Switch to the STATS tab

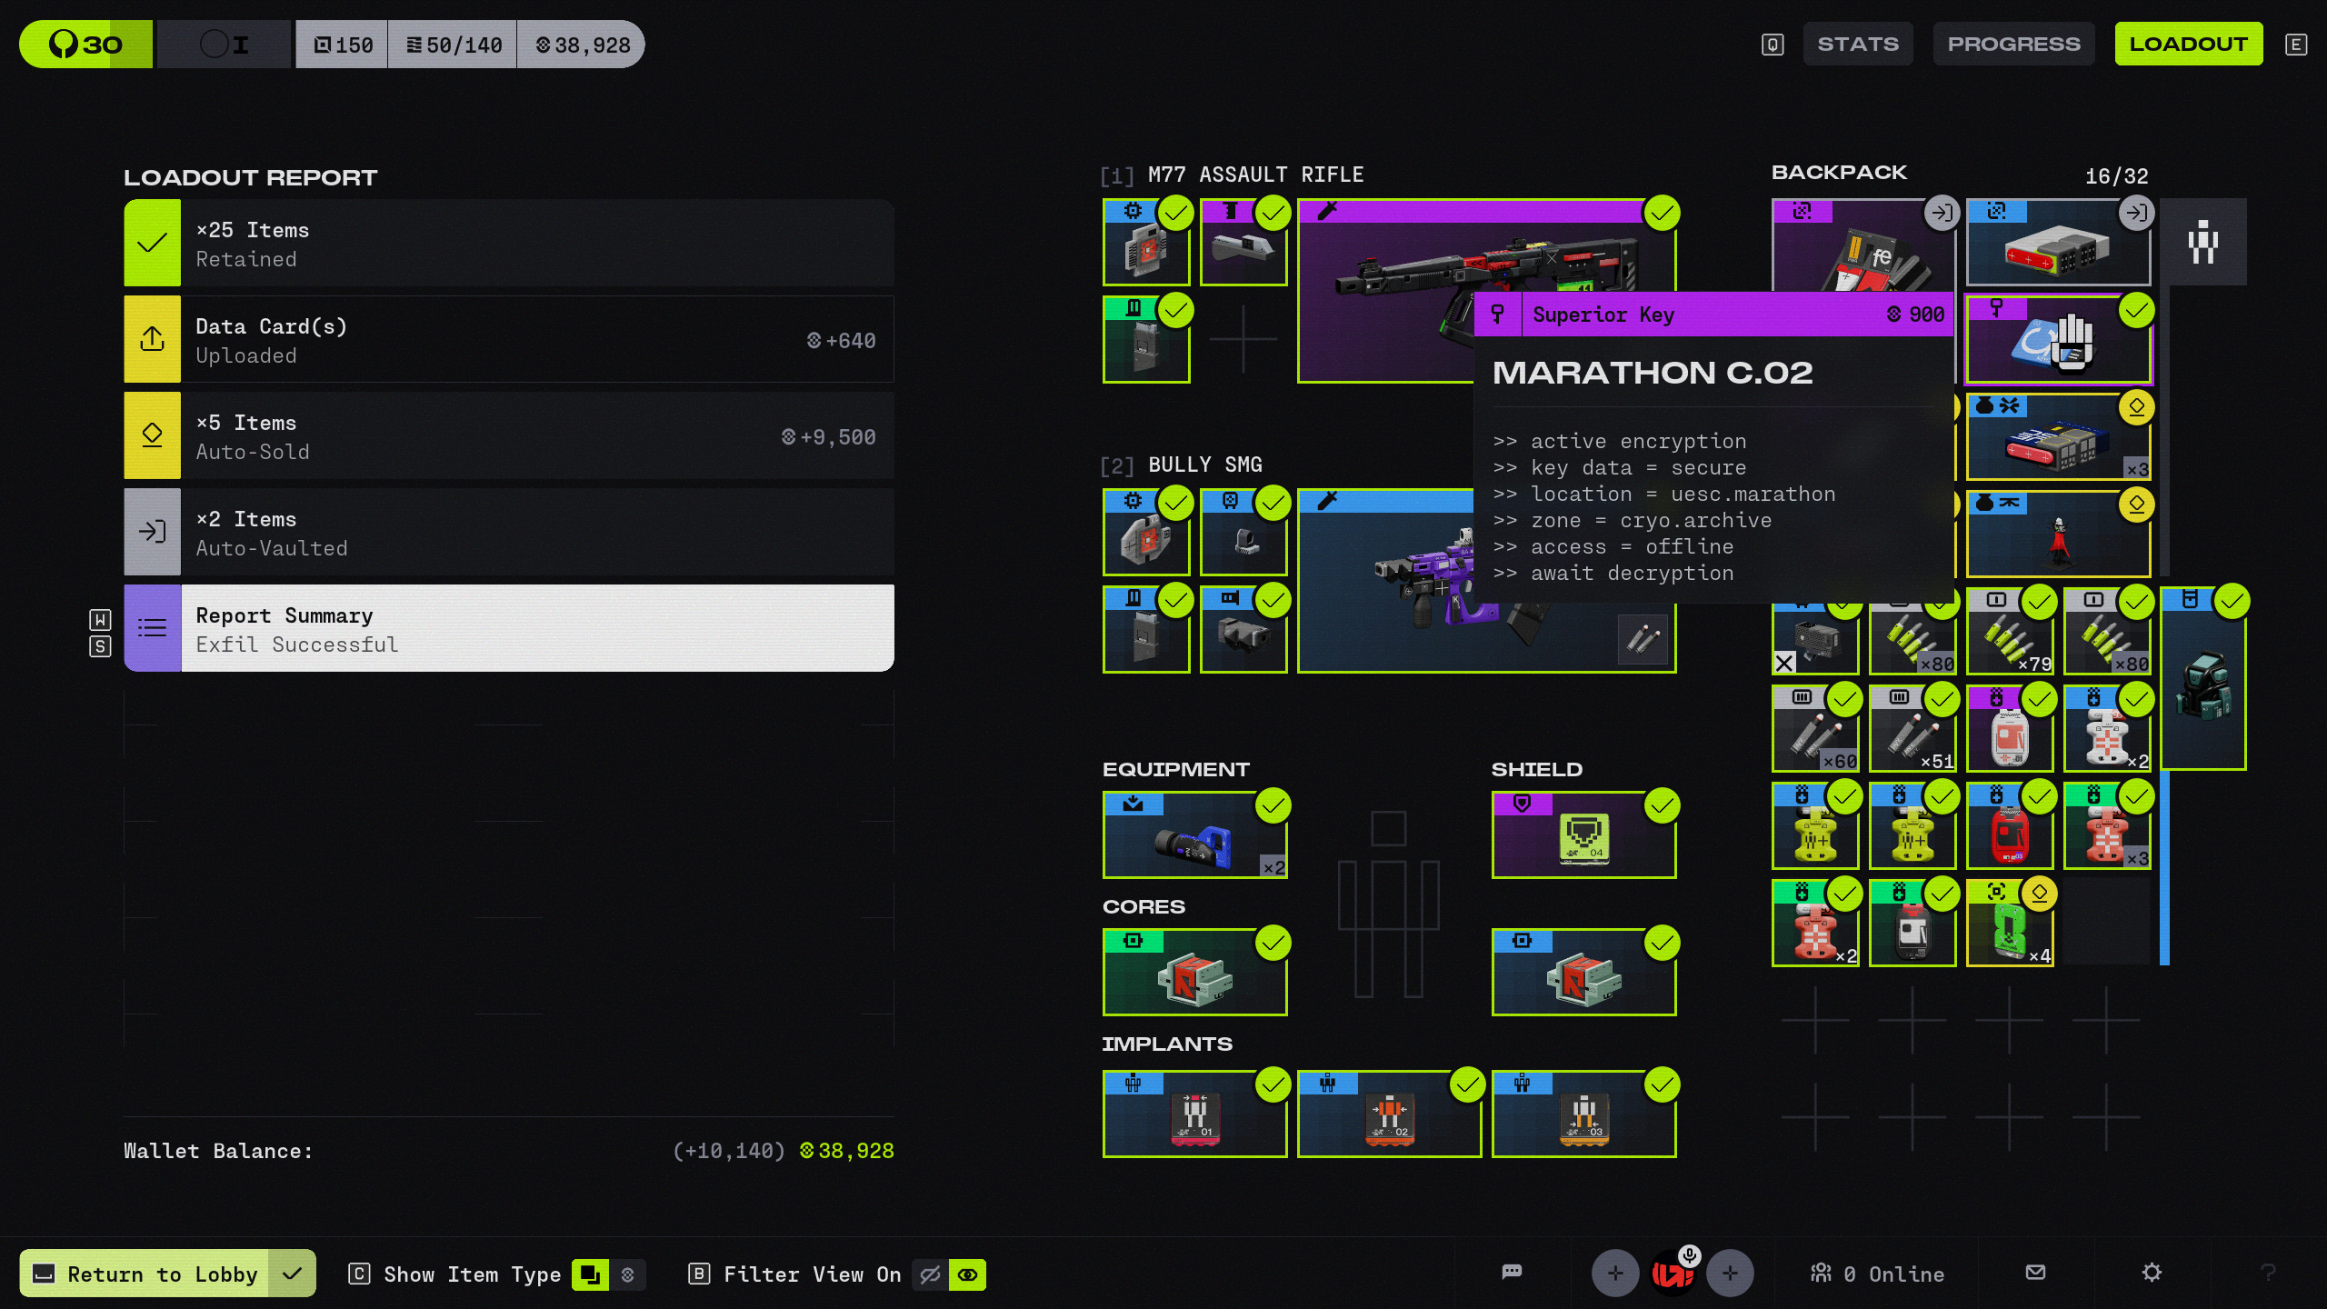tap(1857, 44)
